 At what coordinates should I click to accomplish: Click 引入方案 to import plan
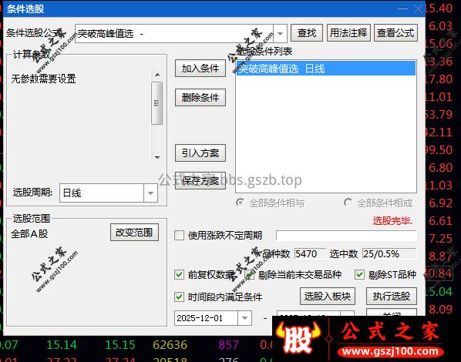200,153
